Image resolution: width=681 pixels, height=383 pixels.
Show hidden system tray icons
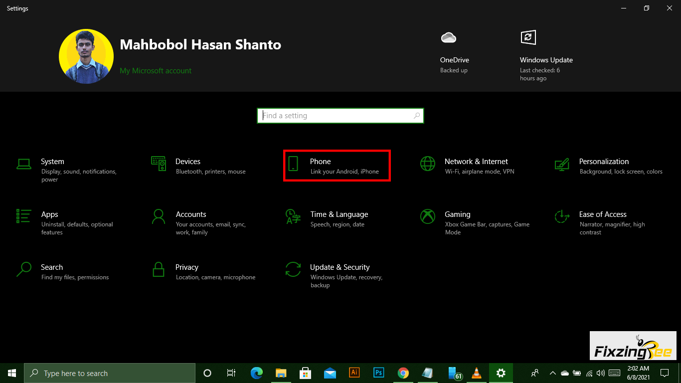point(552,373)
